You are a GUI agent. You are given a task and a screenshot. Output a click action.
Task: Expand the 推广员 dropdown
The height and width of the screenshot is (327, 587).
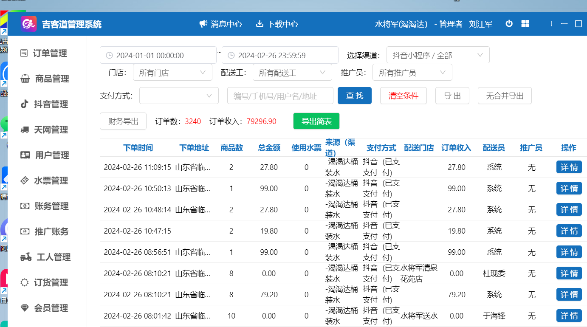point(412,73)
